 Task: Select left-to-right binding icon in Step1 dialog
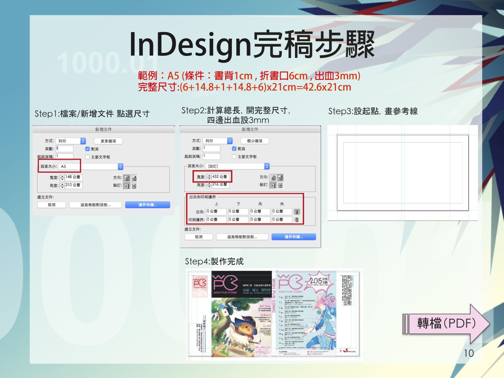[x=127, y=186]
